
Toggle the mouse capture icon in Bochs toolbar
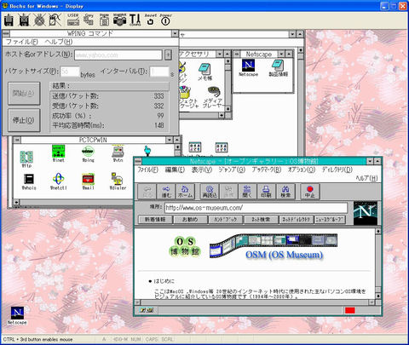55,20
